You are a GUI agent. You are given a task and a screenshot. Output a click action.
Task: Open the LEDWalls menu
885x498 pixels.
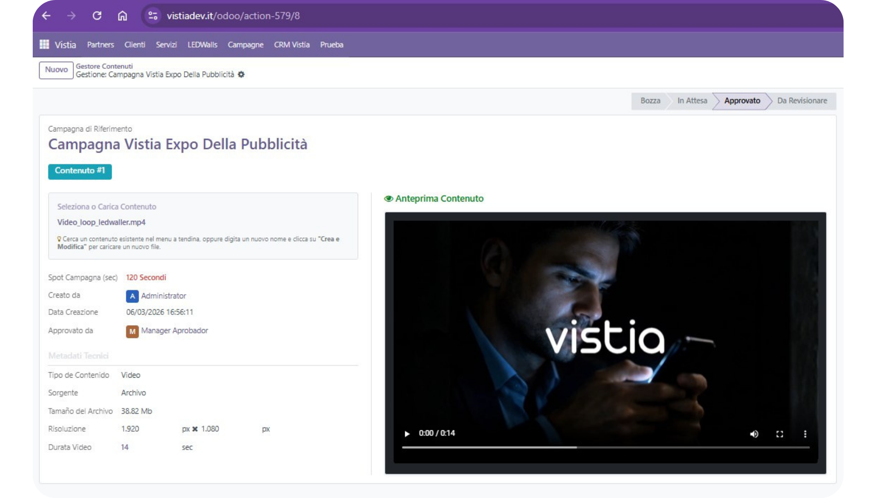(x=202, y=45)
